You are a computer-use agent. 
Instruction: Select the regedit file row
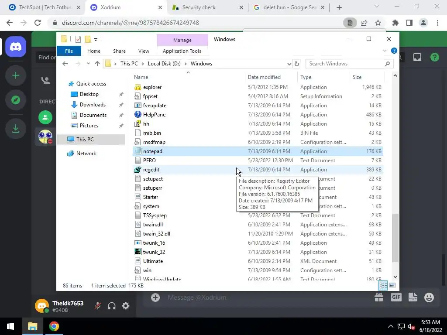tap(258, 170)
